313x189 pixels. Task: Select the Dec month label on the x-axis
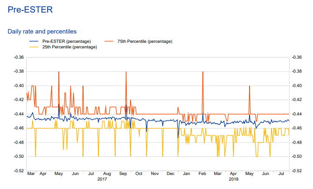coord(170,174)
